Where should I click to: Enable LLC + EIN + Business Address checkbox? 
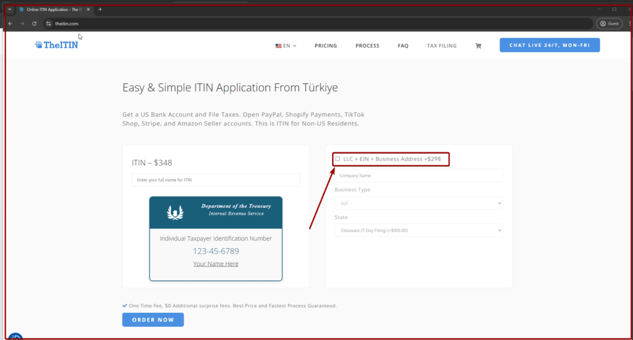click(338, 159)
